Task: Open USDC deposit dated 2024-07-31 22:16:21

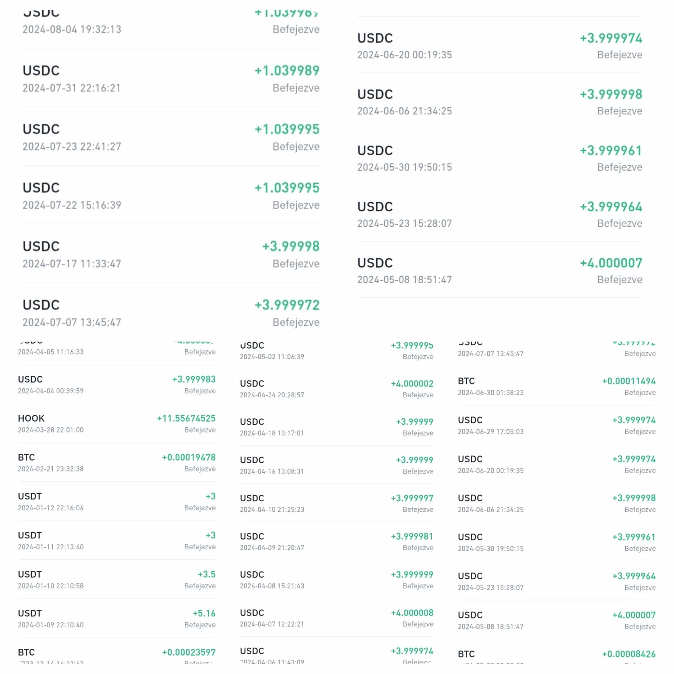Action: point(171,78)
